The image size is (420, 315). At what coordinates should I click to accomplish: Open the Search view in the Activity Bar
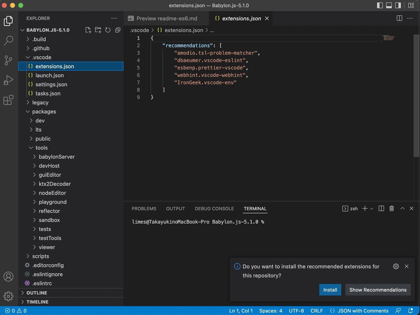pyautogui.click(x=8, y=41)
